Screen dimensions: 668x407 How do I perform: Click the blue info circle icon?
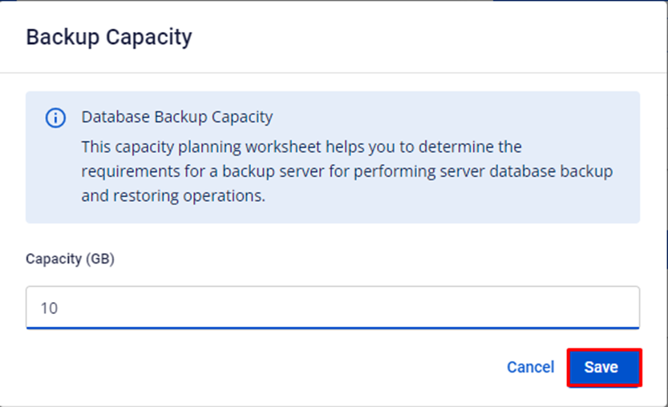coord(55,118)
